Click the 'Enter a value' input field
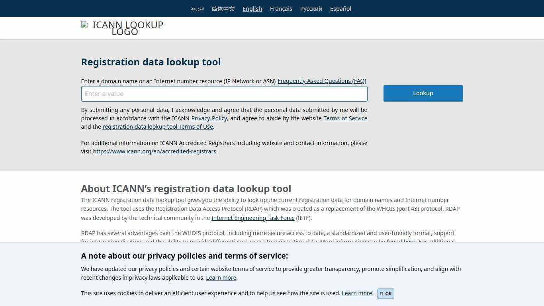Image resolution: width=544 pixels, height=306 pixels. pos(224,94)
